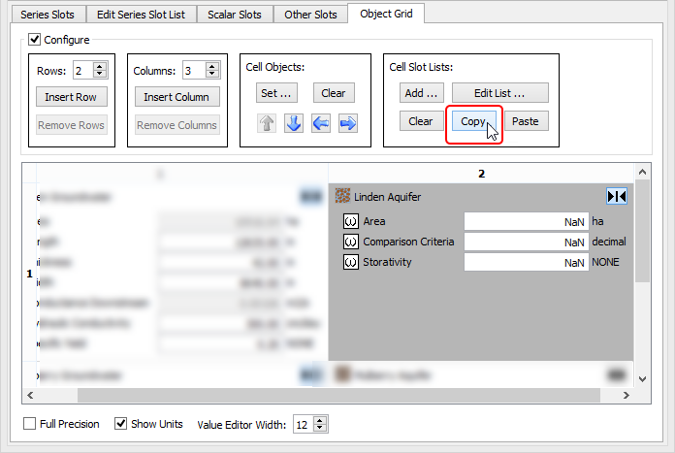The image size is (675, 453).
Task: Uncheck the Configure checkbox
Action: (35, 40)
